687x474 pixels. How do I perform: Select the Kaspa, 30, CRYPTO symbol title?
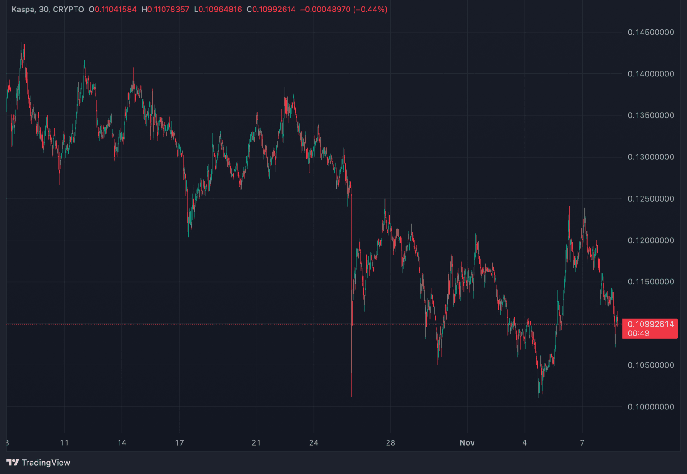(48, 9)
